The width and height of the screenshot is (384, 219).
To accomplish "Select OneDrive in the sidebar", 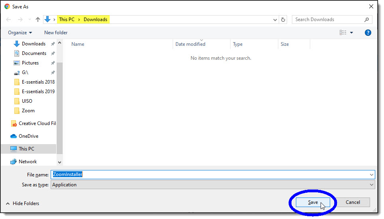I will [24, 136].
